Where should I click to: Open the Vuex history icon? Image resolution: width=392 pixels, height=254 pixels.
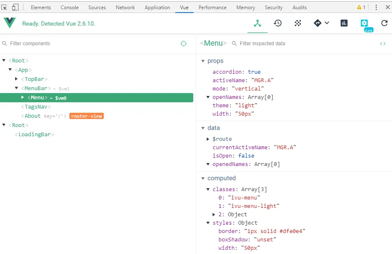point(277,23)
